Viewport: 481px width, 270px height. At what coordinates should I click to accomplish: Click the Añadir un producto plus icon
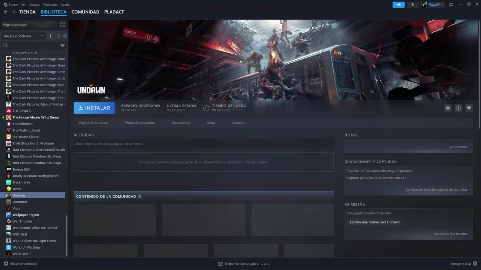point(6,264)
